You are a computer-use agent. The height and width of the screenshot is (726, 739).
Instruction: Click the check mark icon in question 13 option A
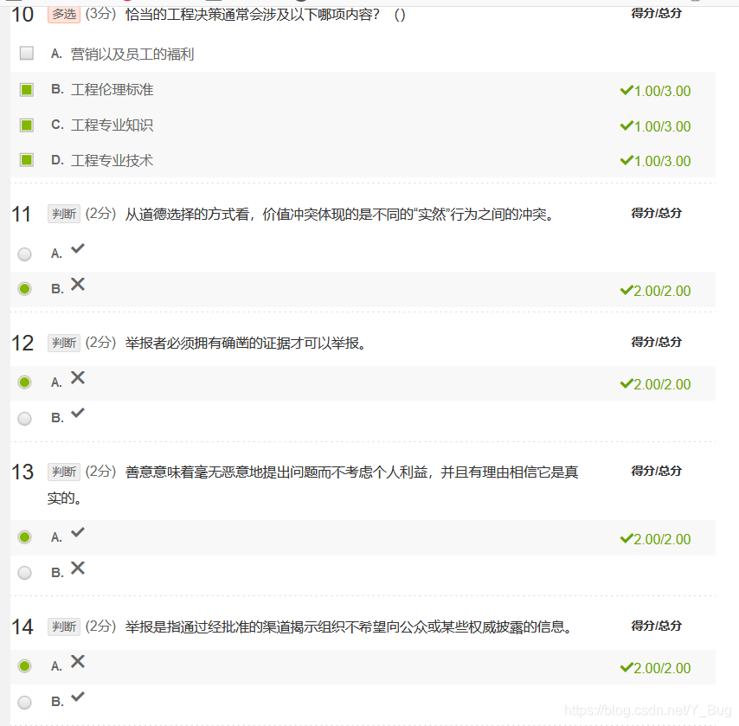[78, 532]
